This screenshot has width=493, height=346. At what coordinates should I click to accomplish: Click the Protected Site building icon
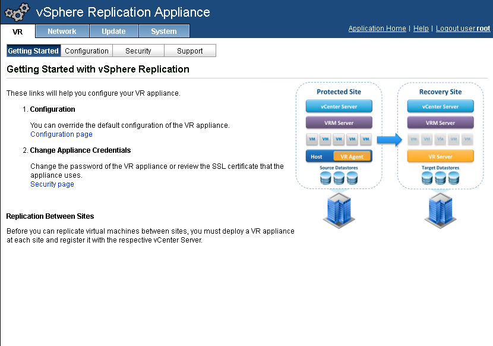(338, 211)
